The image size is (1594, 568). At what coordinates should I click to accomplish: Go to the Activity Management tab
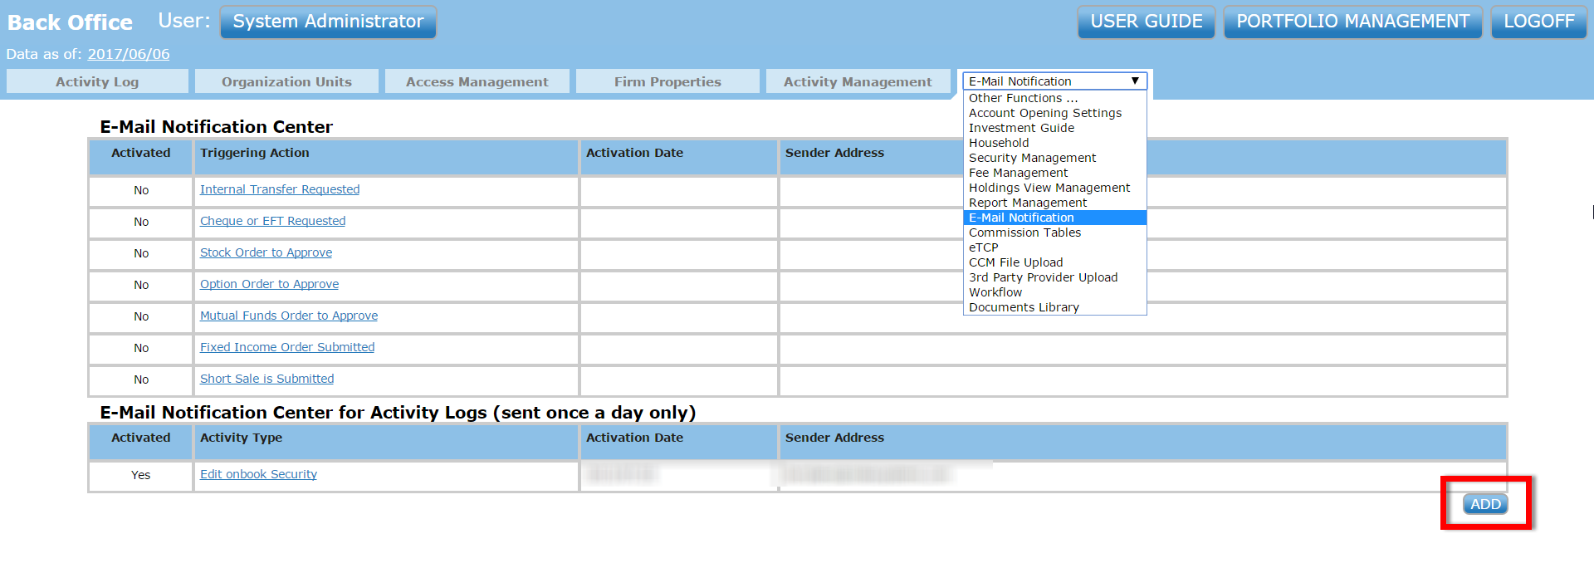858,81
